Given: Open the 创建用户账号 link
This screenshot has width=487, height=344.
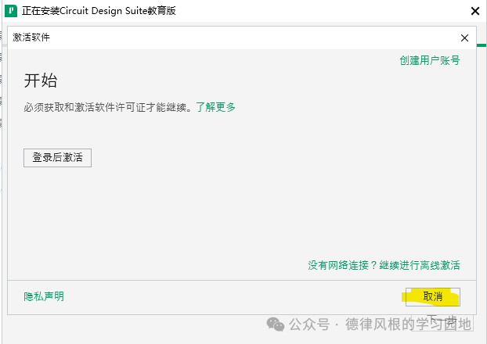Looking at the screenshot, I should tap(430, 60).
